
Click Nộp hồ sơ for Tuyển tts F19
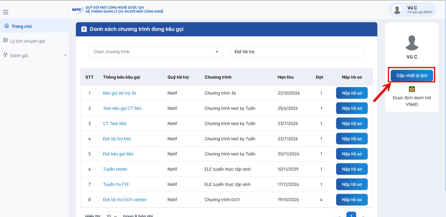pyautogui.click(x=352, y=184)
